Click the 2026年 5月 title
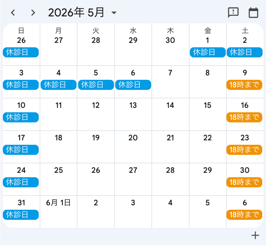Screen dimensions: 267x246 click(x=76, y=13)
